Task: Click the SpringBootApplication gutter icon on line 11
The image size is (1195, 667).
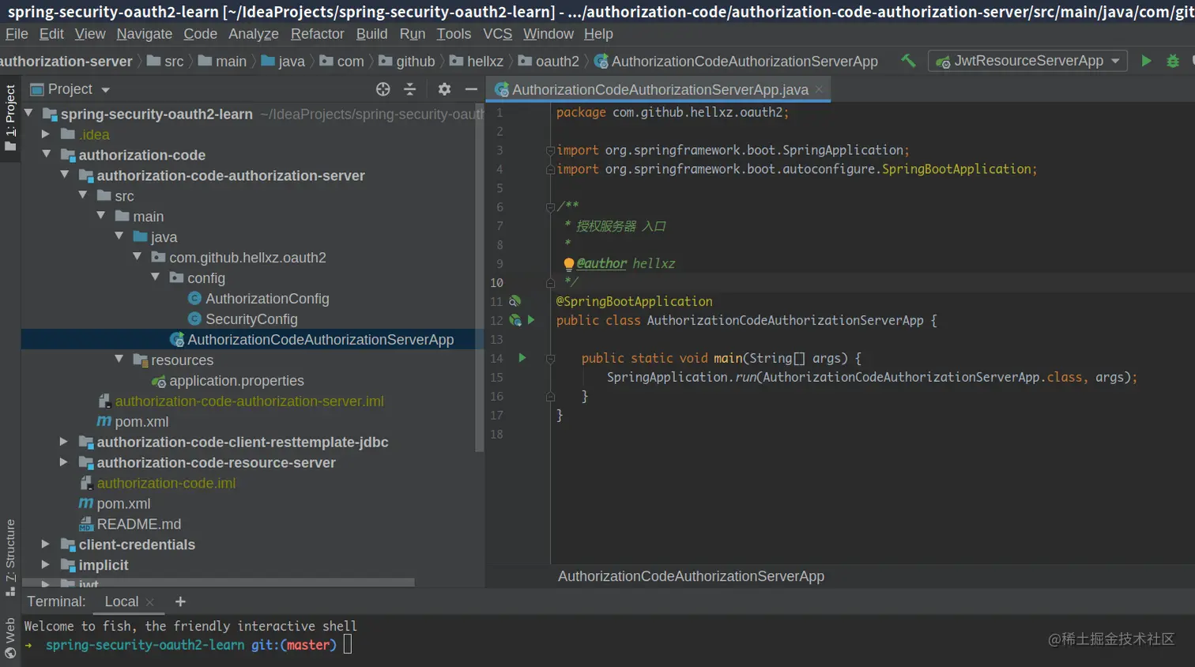Action: tap(514, 301)
